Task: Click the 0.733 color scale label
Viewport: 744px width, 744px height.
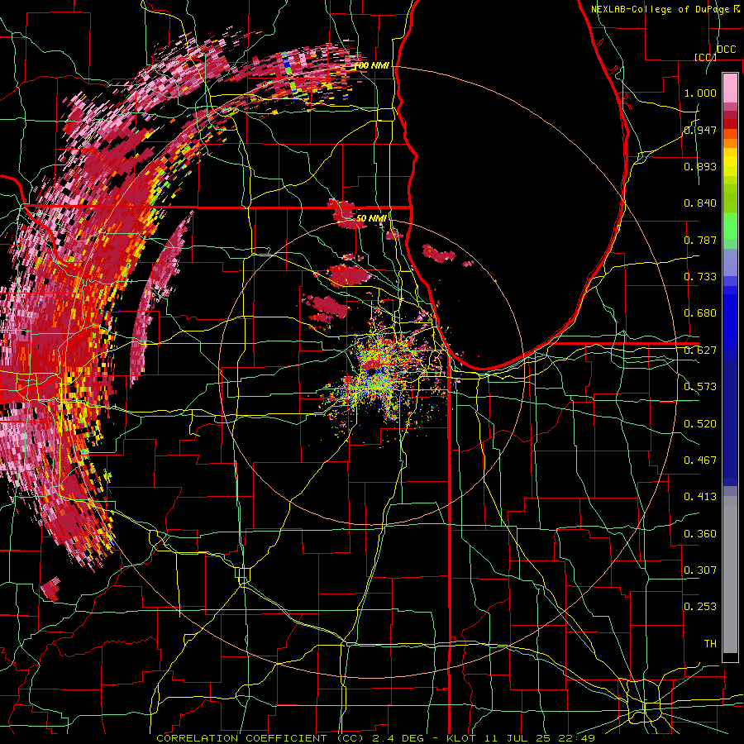Action: click(x=700, y=277)
